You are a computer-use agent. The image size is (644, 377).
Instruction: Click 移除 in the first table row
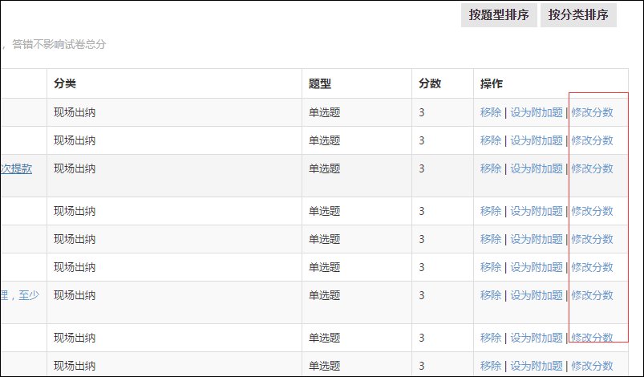pyautogui.click(x=491, y=112)
